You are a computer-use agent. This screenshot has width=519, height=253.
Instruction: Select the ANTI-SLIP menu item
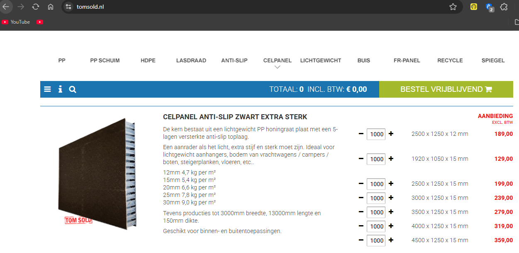(234, 61)
